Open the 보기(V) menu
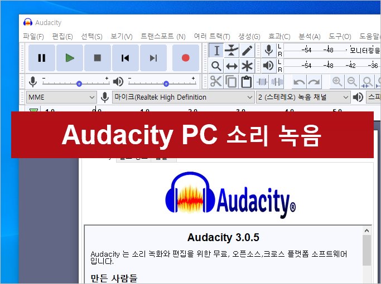 tap(122, 36)
